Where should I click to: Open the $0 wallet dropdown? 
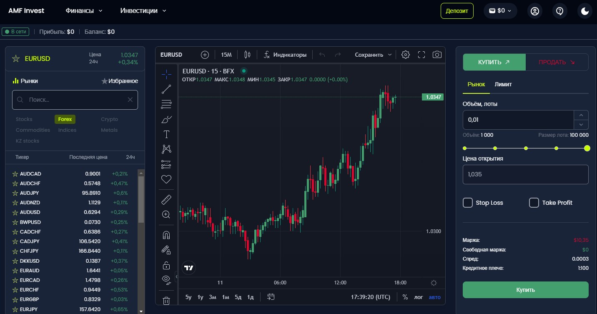(x=500, y=11)
